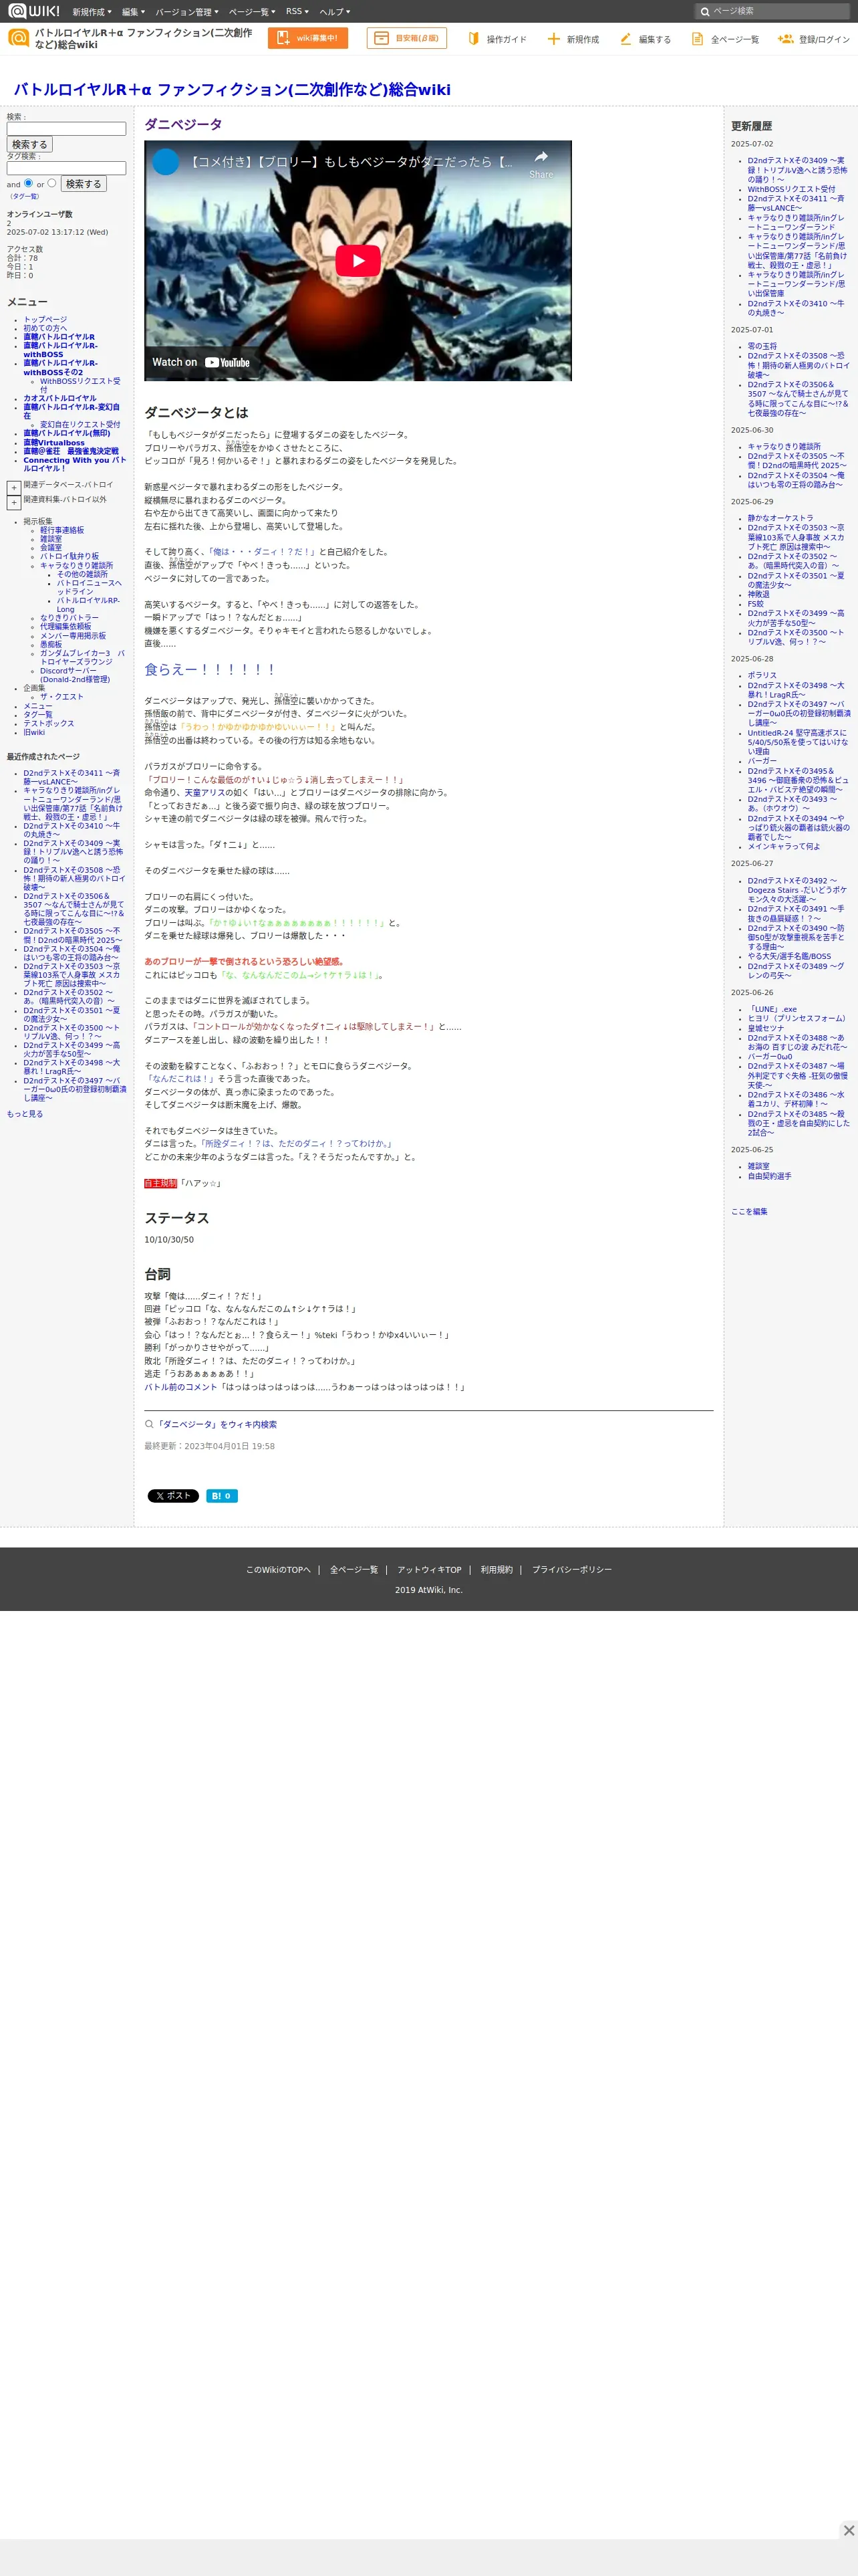Click the wiki募集中! orange button
Viewport: 858px width, 2576px height.
point(307,38)
